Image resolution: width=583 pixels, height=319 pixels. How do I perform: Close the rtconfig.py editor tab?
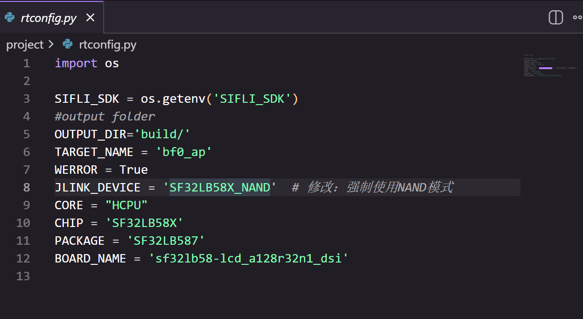[91, 18]
